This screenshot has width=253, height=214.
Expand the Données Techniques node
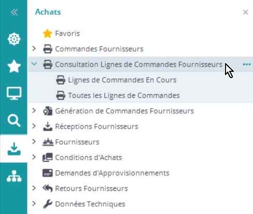34,204
